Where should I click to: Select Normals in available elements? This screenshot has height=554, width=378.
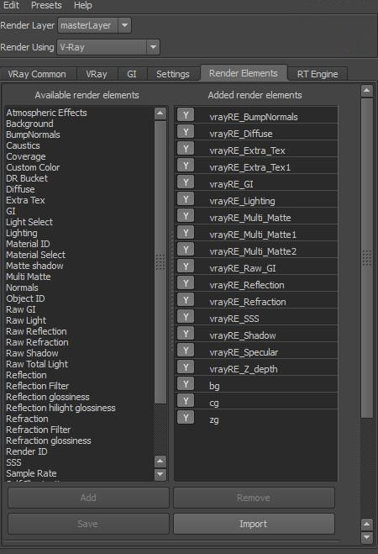pyautogui.click(x=22, y=288)
